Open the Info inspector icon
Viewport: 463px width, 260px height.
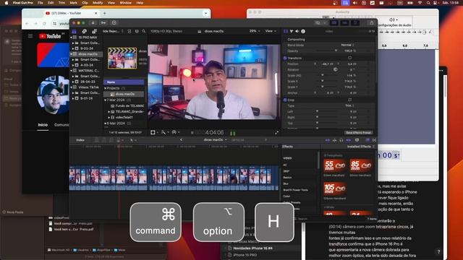point(303,31)
